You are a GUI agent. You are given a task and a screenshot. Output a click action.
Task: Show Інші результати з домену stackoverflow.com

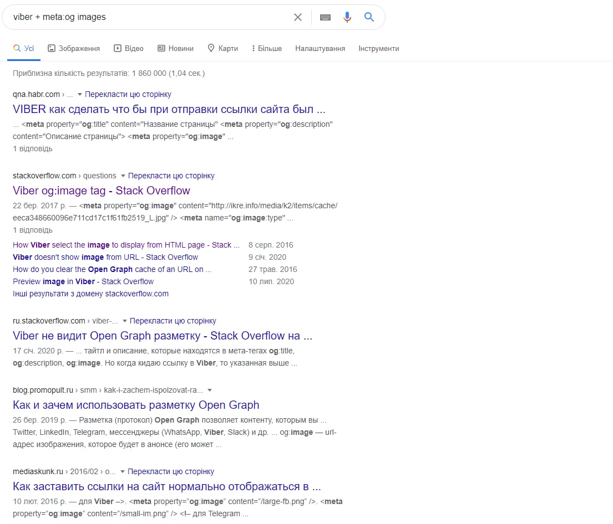90,294
